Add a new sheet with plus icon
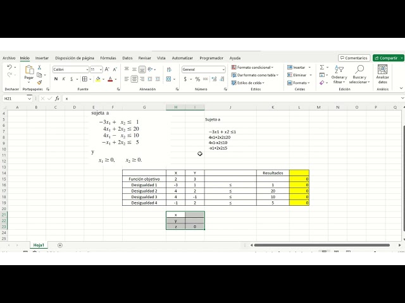Screen dimensions: 405x303 [60, 246]
